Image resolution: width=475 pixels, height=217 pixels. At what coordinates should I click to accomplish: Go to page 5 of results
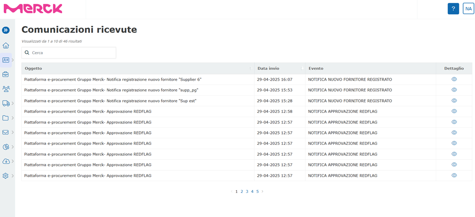point(257,192)
